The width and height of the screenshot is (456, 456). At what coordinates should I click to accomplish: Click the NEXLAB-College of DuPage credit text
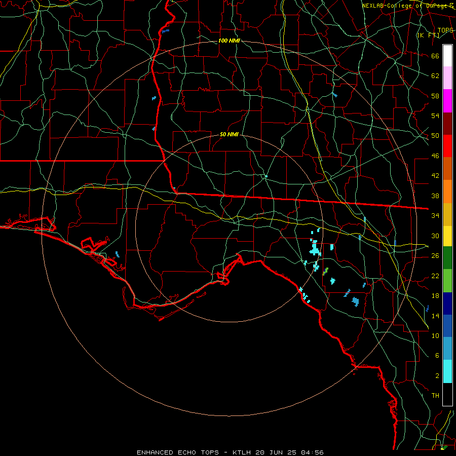coord(407,6)
